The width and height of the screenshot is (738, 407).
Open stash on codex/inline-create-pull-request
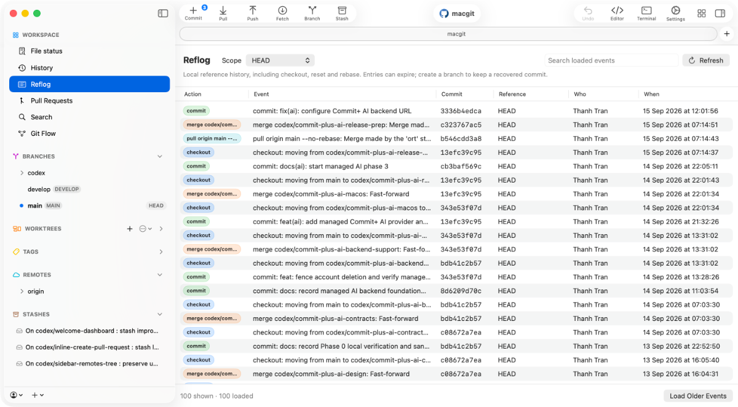(89, 347)
